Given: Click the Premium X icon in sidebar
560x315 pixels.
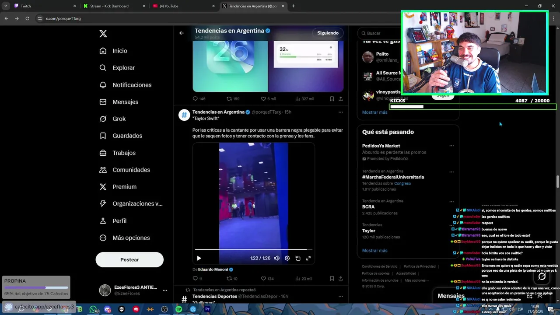Looking at the screenshot, I should 103,187.
